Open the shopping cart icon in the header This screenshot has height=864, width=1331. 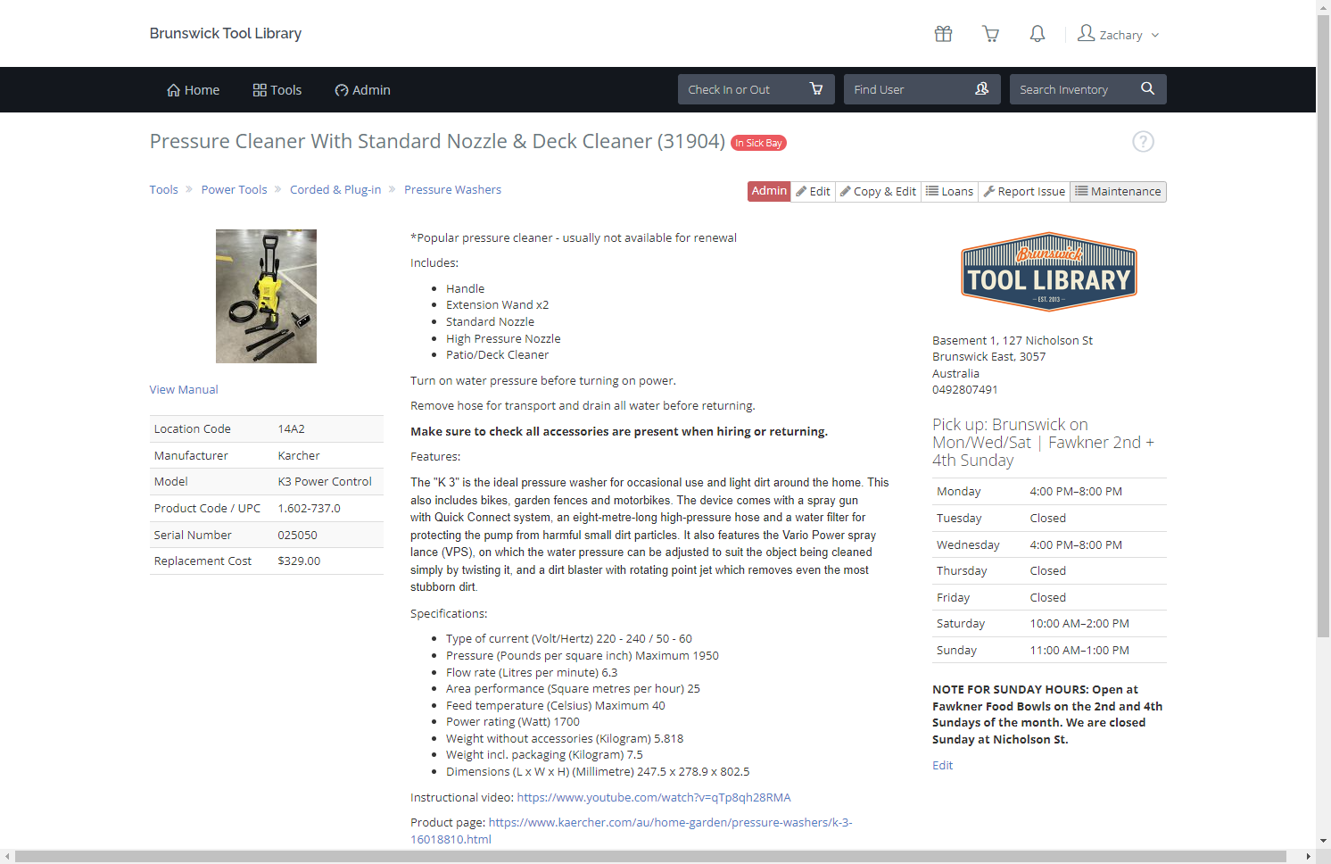990,34
